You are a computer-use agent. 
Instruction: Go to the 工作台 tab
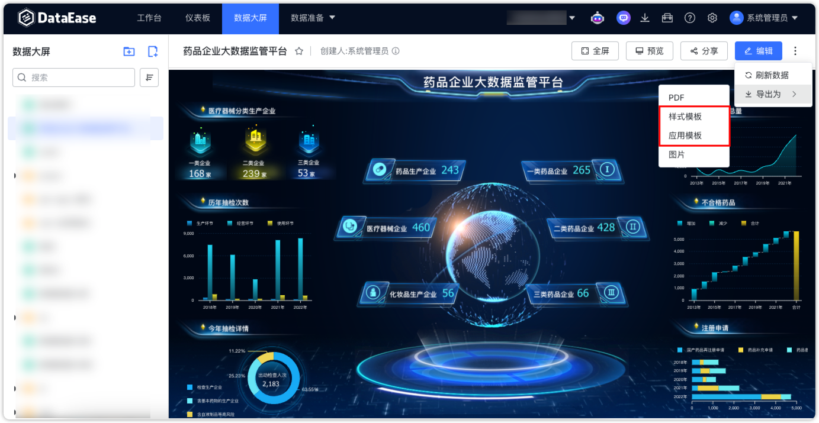coord(149,18)
